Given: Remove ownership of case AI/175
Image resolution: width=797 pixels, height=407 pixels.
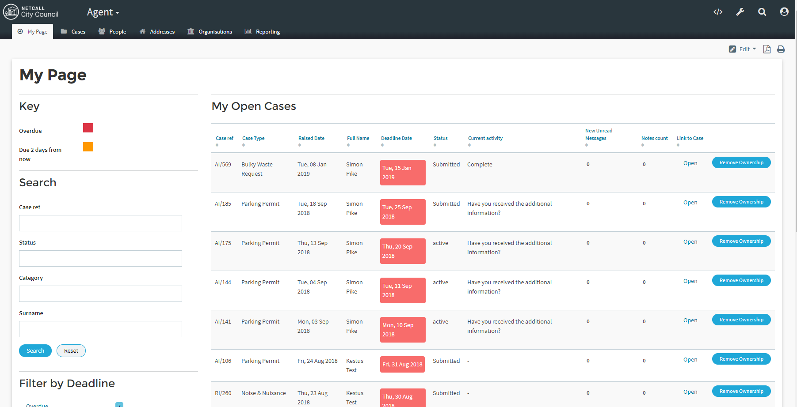Looking at the screenshot, I should tap(741, 241).
